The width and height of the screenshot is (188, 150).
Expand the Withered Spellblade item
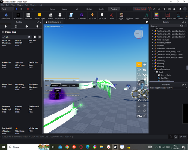coord(153,48)
